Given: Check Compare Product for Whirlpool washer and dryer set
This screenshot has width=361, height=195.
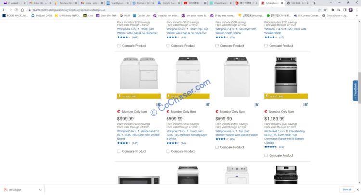Looking at the screenshot, I should tap(119, 151).
